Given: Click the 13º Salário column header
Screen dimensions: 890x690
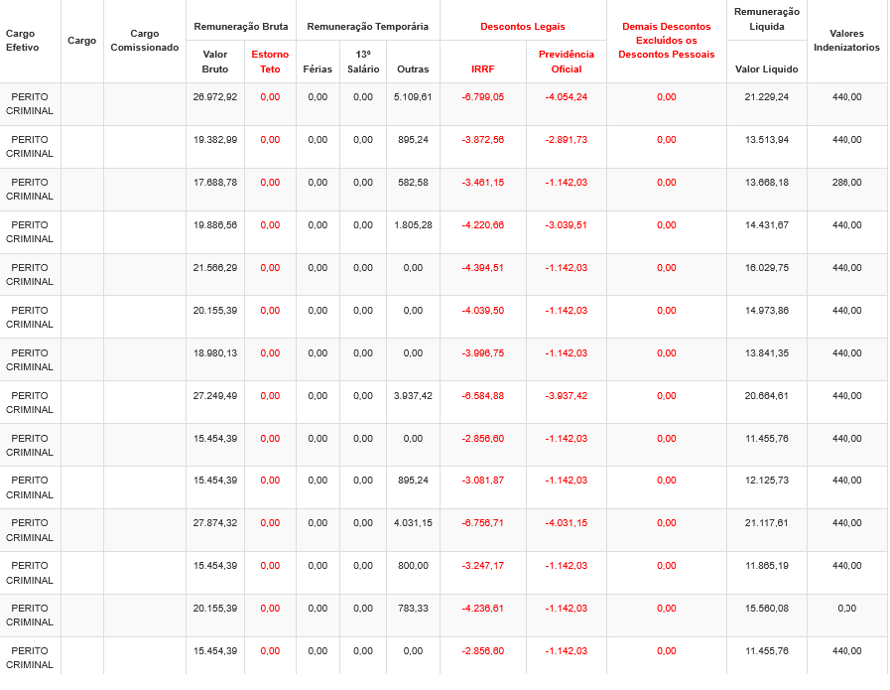Looking at the screenshot, I should [363, 62].
